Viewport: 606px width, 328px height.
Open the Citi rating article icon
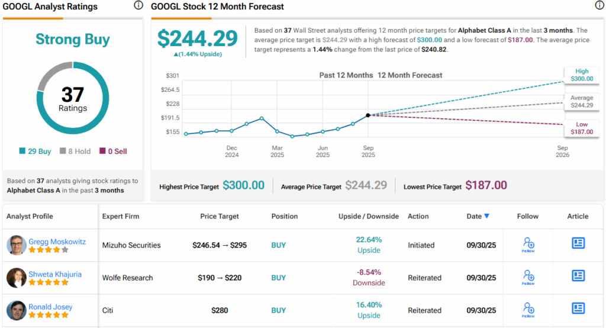(578, 308)
